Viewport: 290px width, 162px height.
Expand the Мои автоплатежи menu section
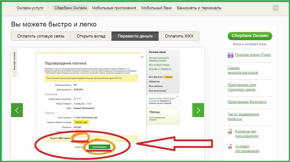coord(157,91)
